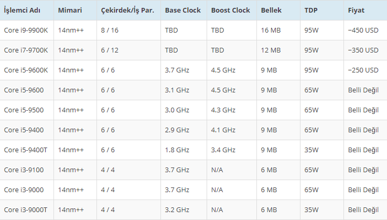Click the Bellek column header
The width and height of the screenshot is (387, 220).
[272, 11]
